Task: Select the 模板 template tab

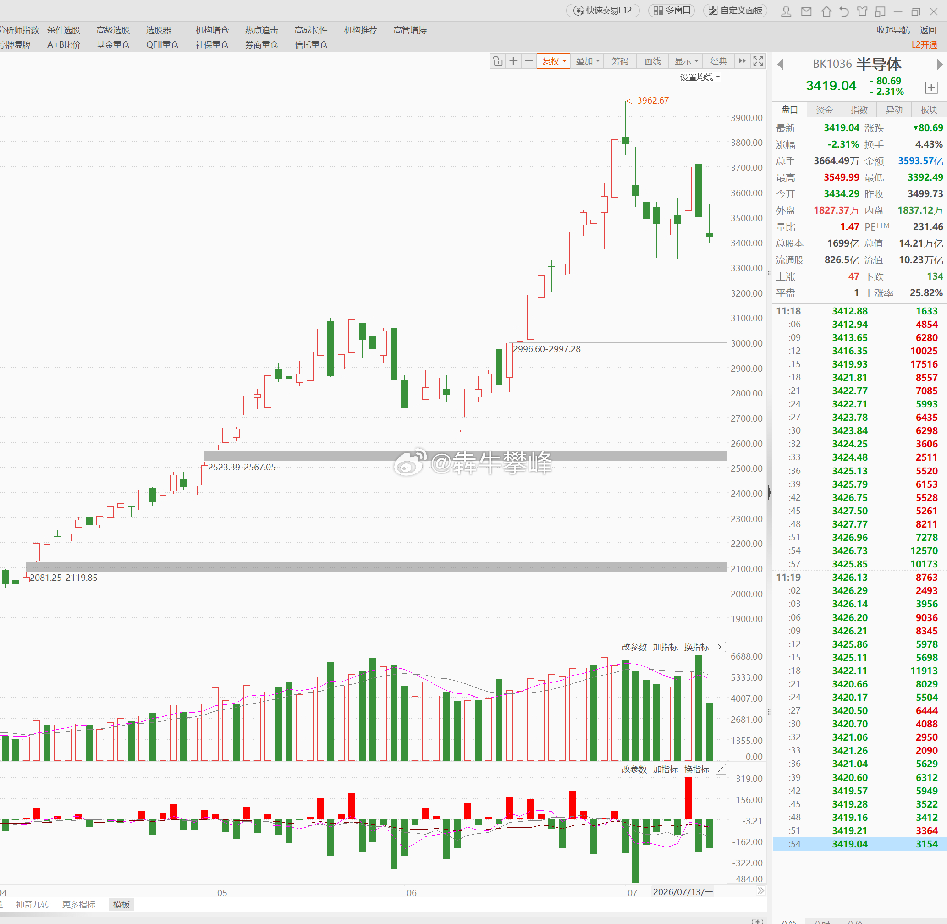Action: (121, 905)
